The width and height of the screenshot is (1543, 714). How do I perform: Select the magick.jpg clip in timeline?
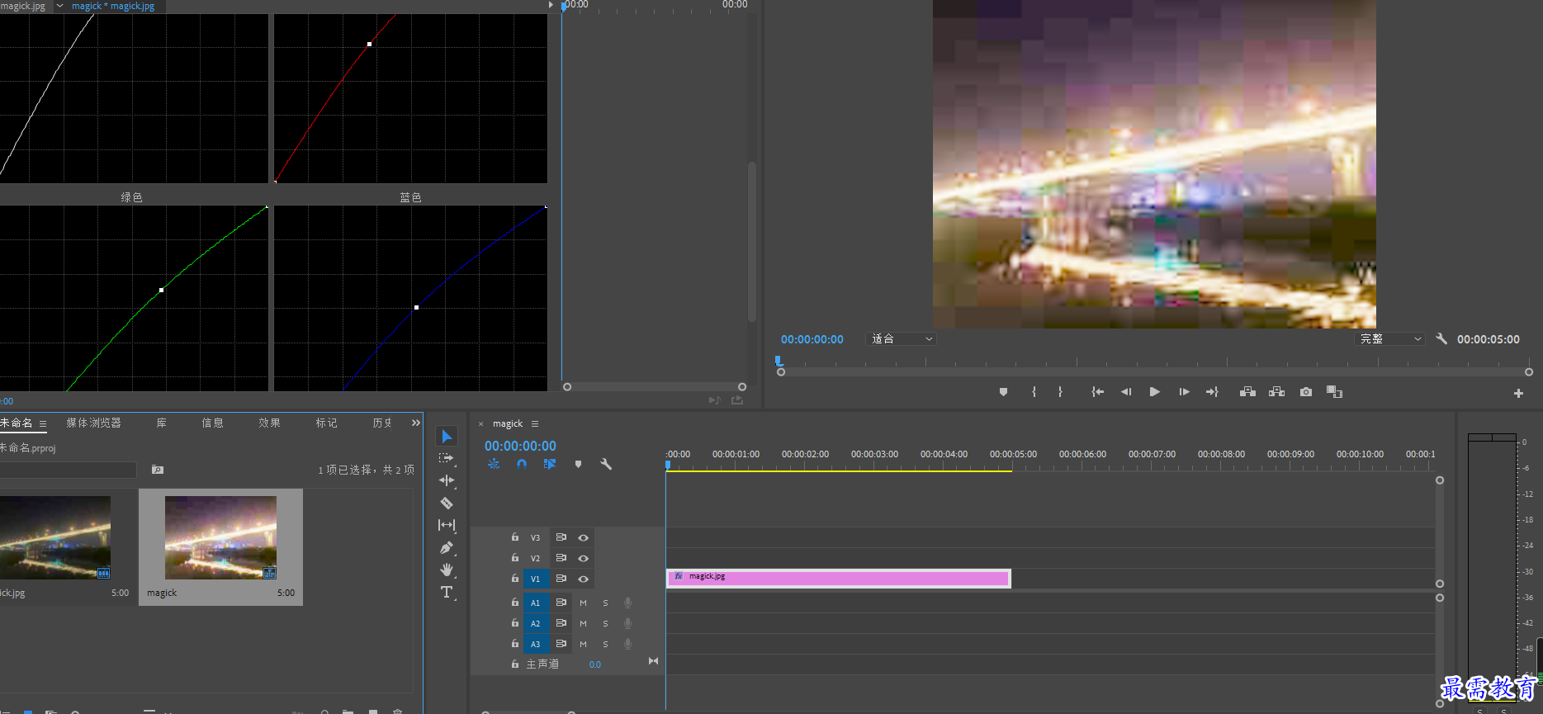839,578
